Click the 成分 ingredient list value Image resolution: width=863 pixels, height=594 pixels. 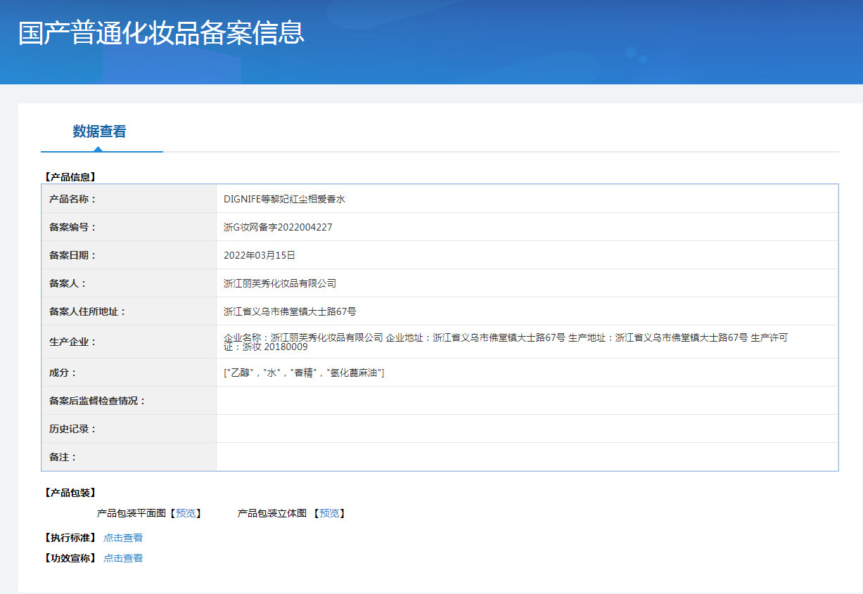pyautogui.click(x=304, y=373)
